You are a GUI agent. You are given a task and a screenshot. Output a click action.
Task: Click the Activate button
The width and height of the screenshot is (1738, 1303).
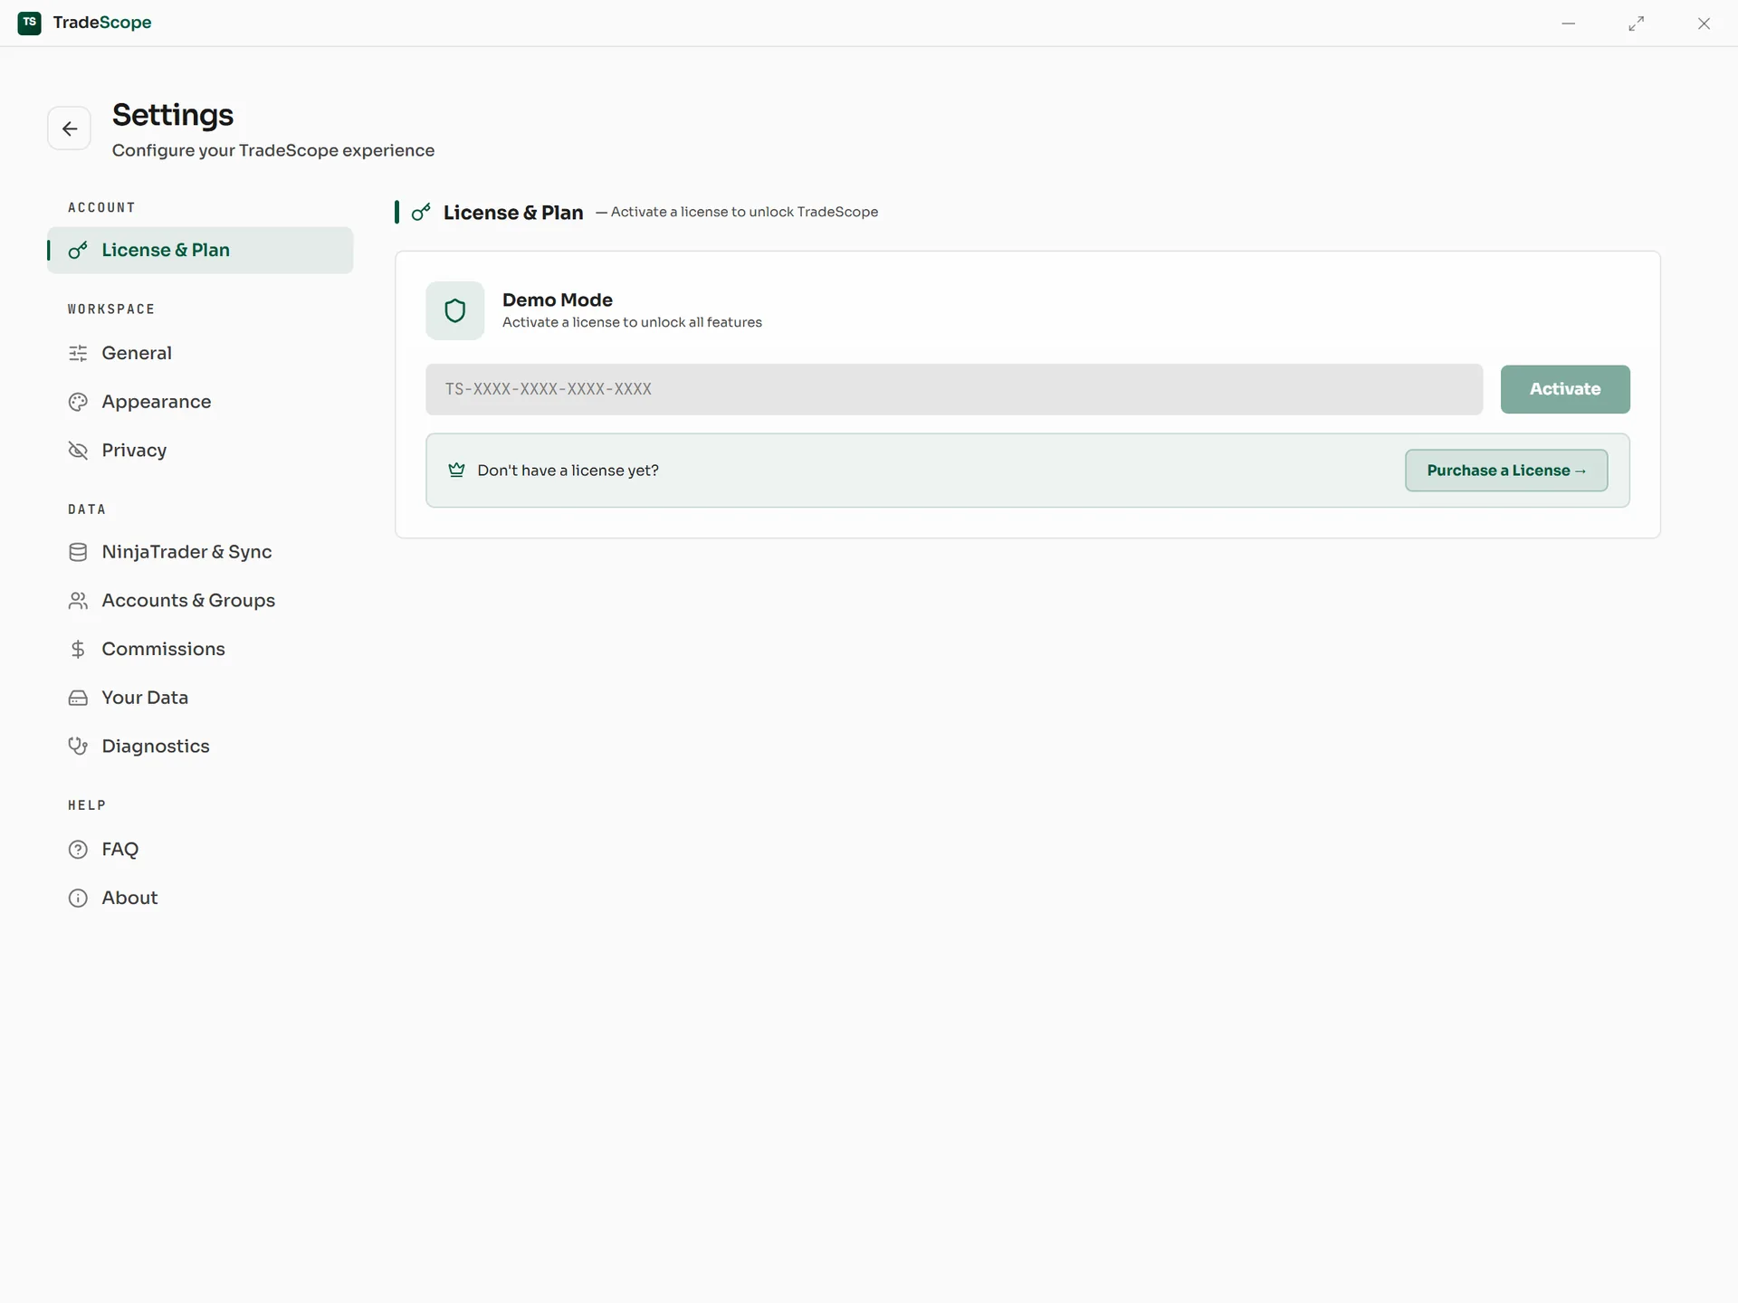pos(1565,389)
